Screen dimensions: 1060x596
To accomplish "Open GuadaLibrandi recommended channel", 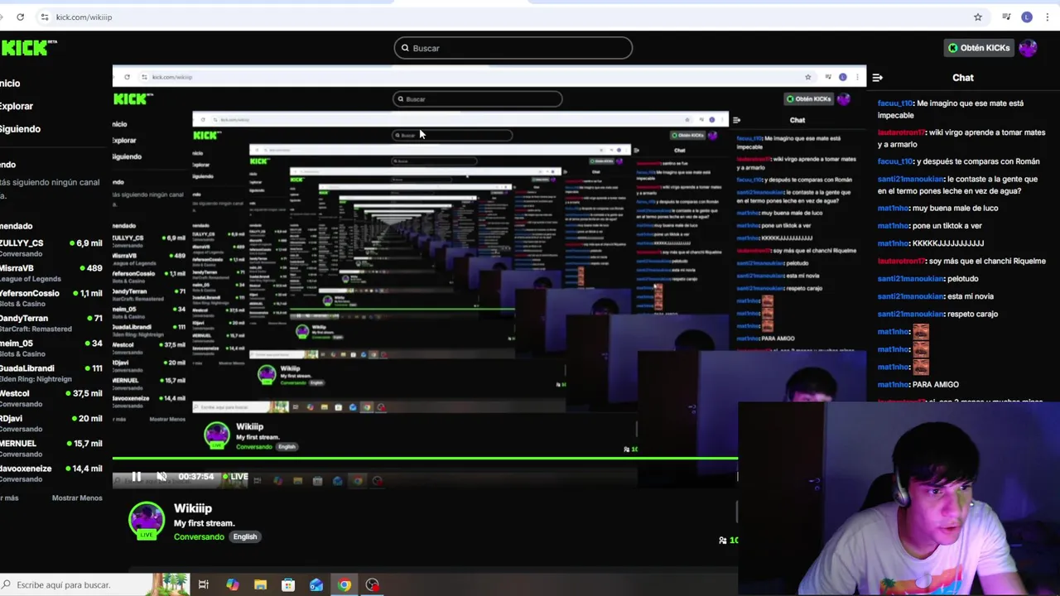I will coord(51,373).
